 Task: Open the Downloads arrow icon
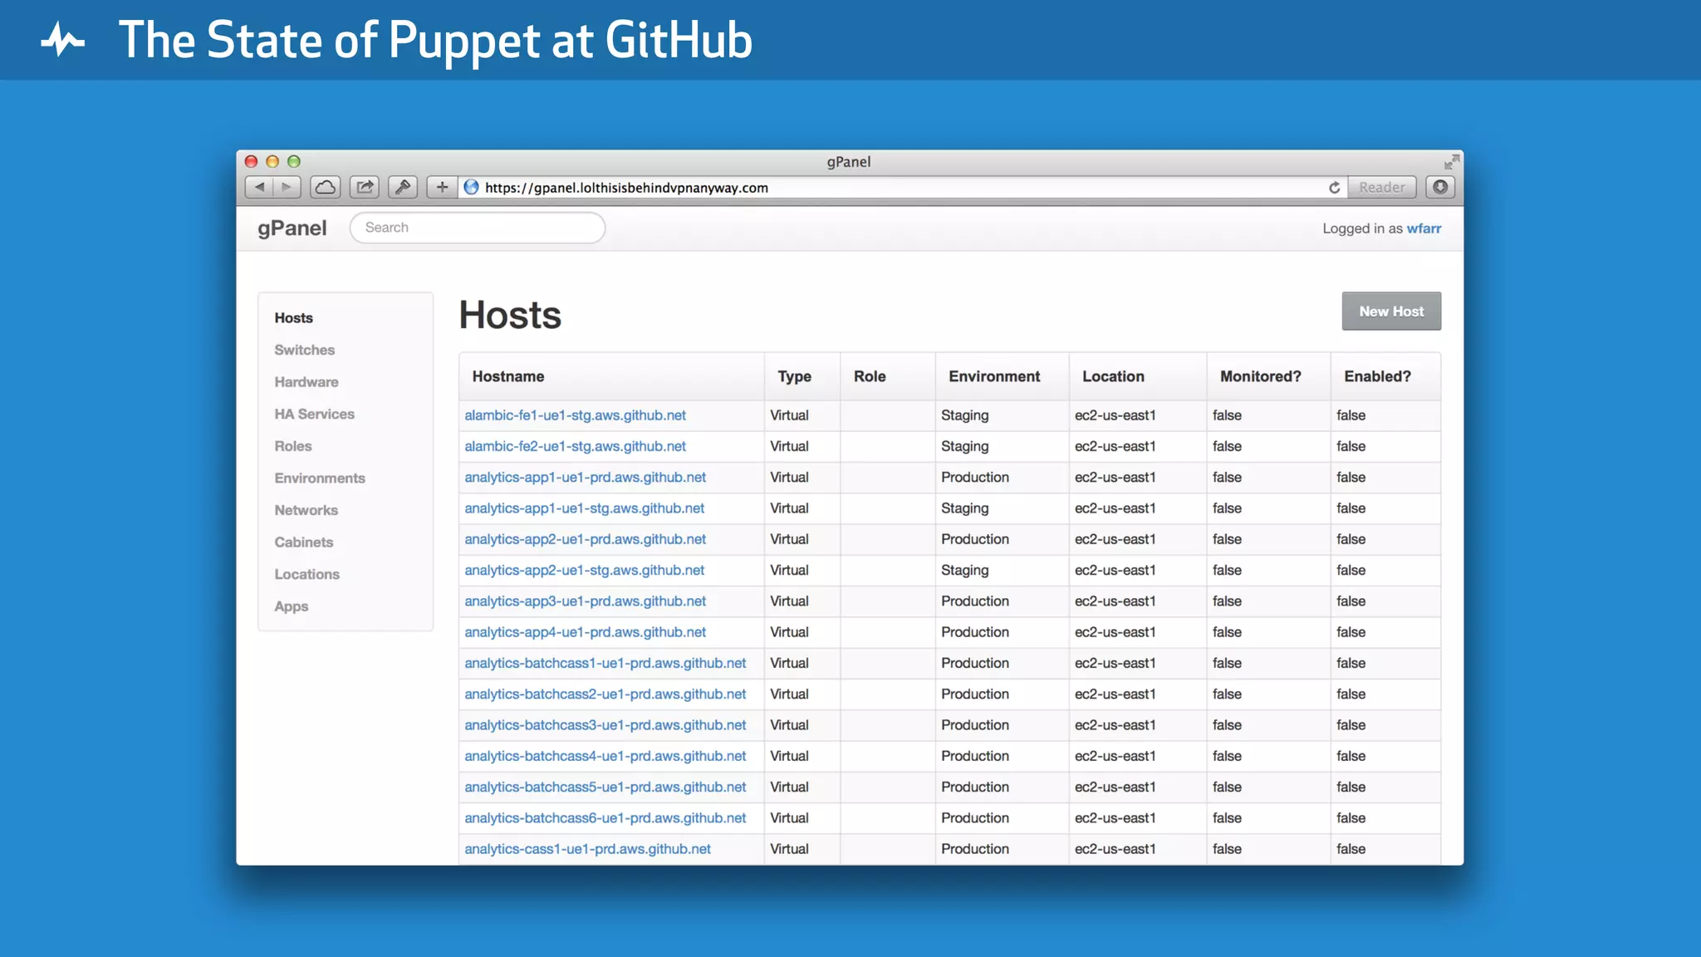1440,188
